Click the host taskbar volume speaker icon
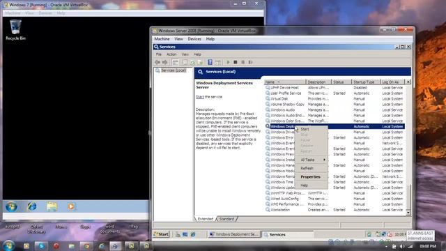 401,246
